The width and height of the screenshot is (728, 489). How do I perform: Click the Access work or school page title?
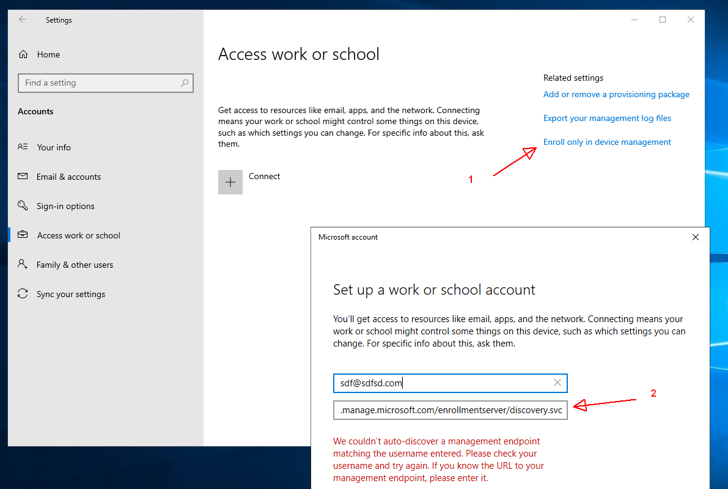[x=298, y=54]
